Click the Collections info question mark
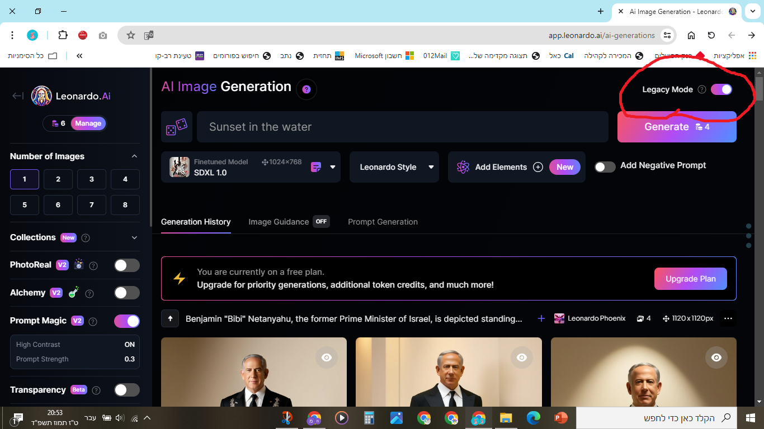The height and width of the screenshot is (429, 764). [86, 238]
